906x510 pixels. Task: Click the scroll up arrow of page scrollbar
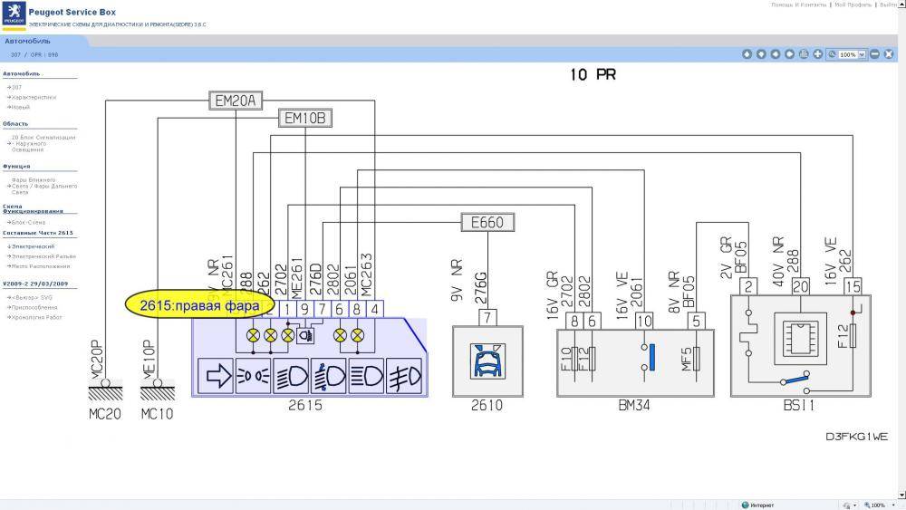pyautogui.click(x=901, y=5)
